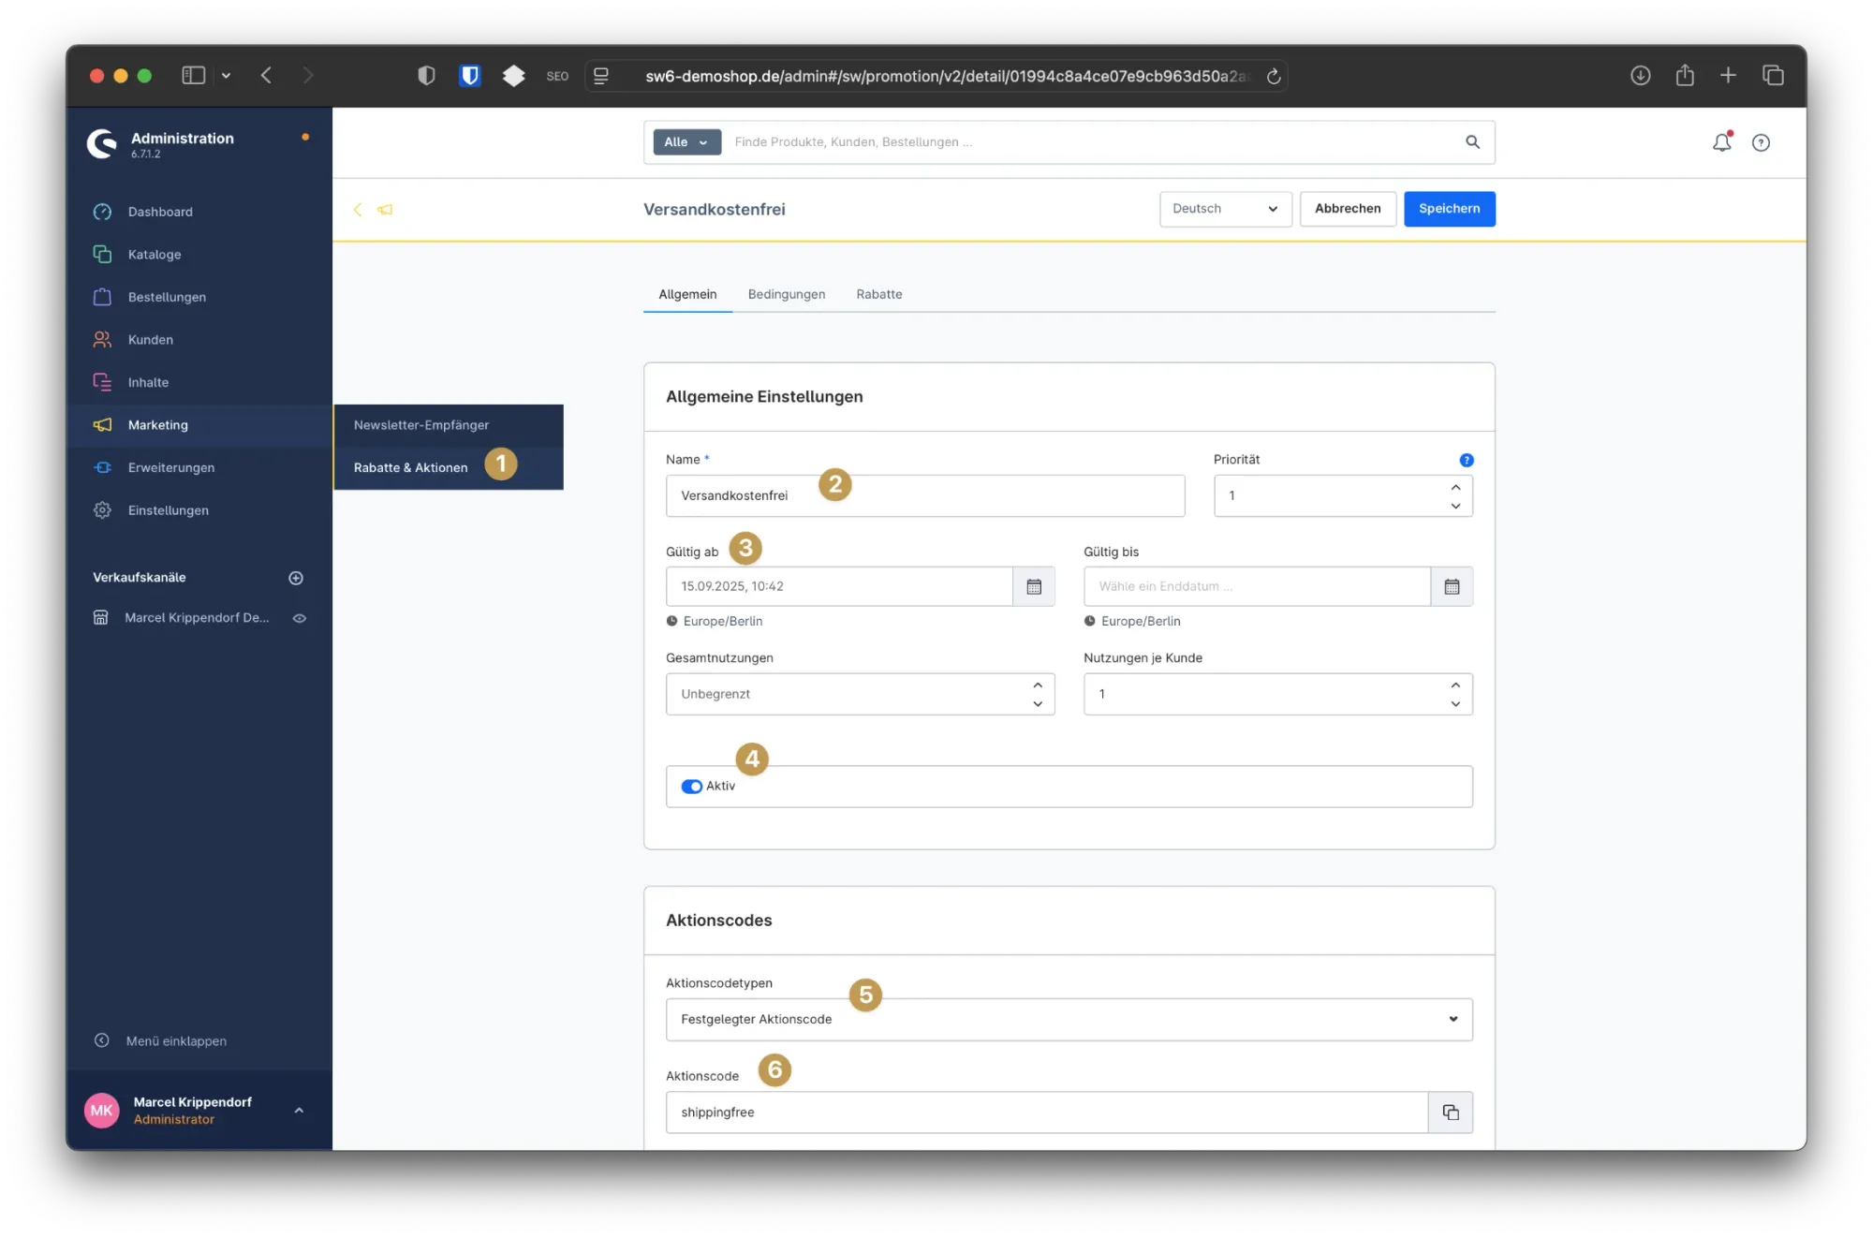Click the Speichern button

click(1449, 209)
